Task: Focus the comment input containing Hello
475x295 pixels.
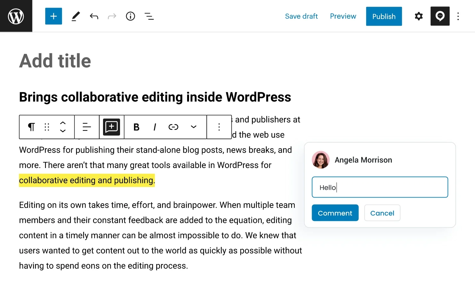Action: (x=380, y=187)
